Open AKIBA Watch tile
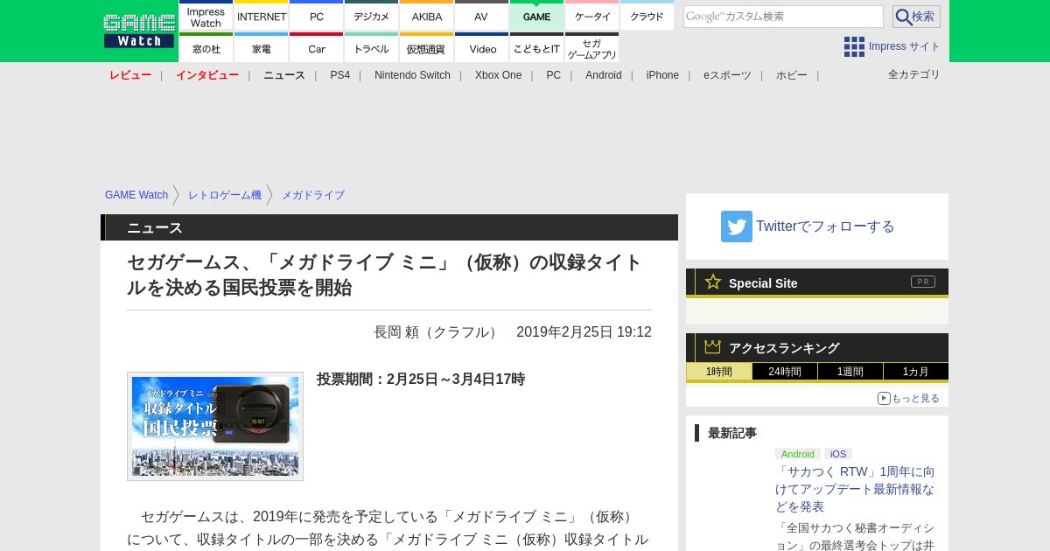Screen dimensions: 1050x551 [x=427, y=16]
